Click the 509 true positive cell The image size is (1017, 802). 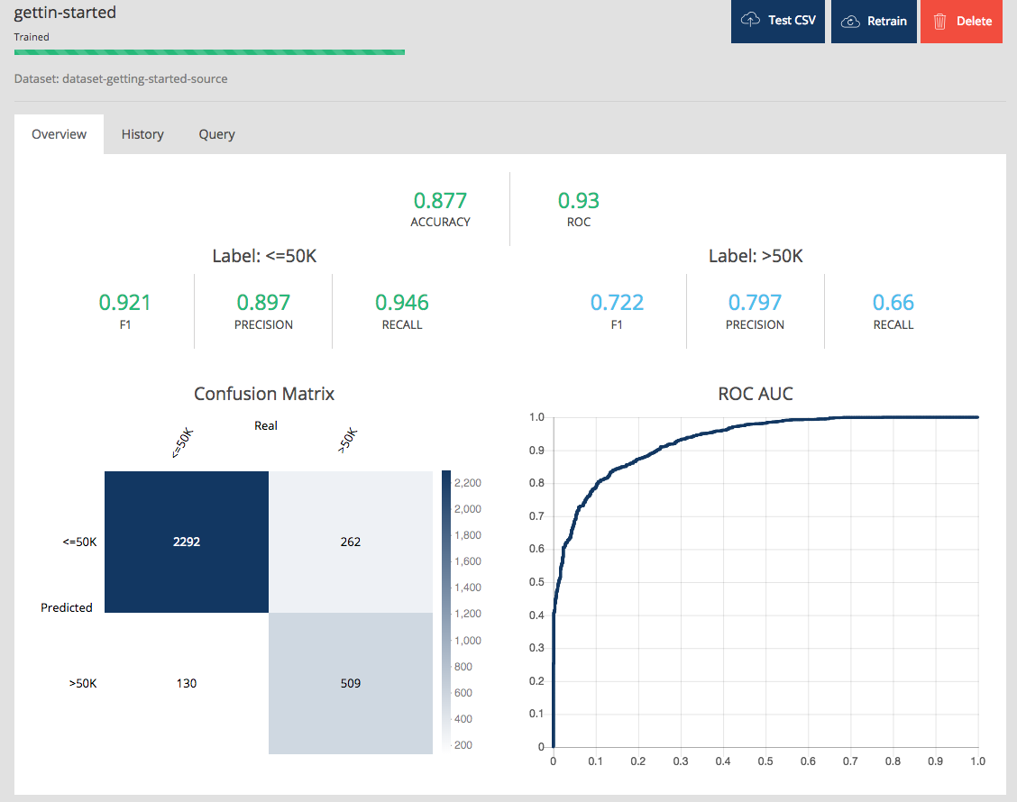pyautogui.click(x=350, y=683)
